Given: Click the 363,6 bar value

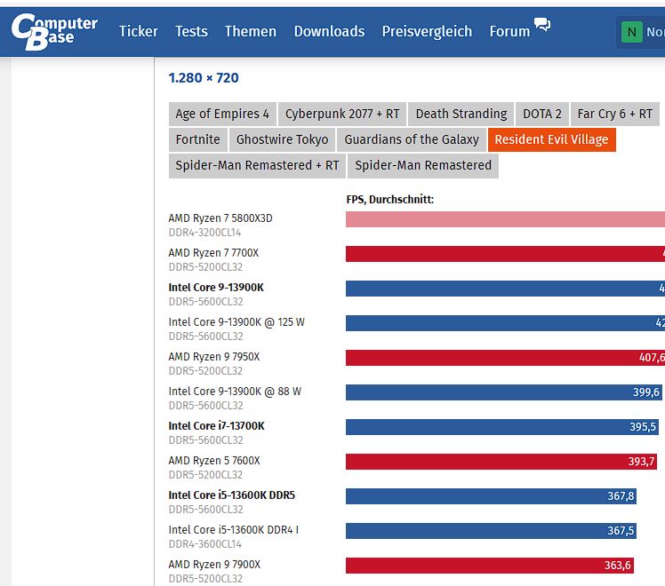Looking at the screenshot, I should pos(618,566).
